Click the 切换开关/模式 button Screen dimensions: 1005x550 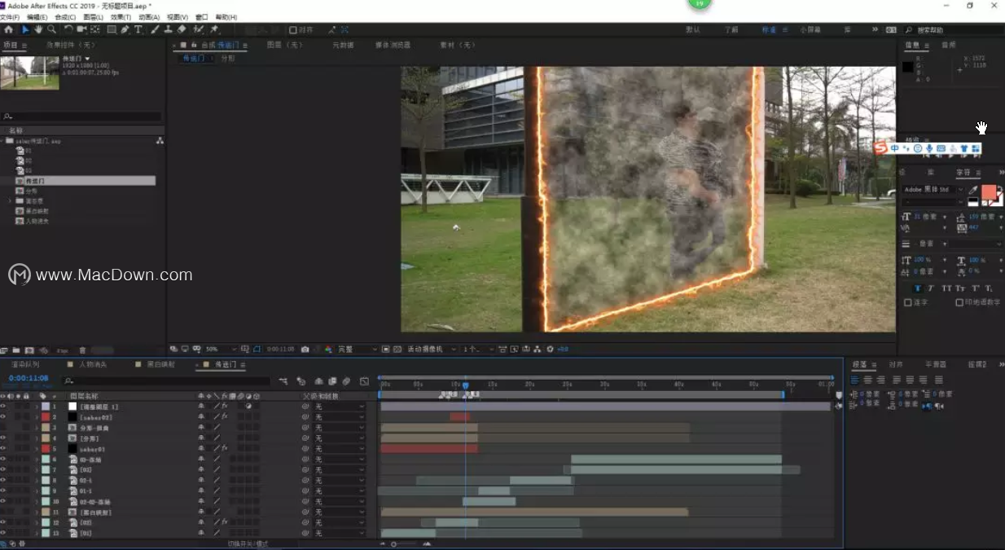tap(248, 543)
